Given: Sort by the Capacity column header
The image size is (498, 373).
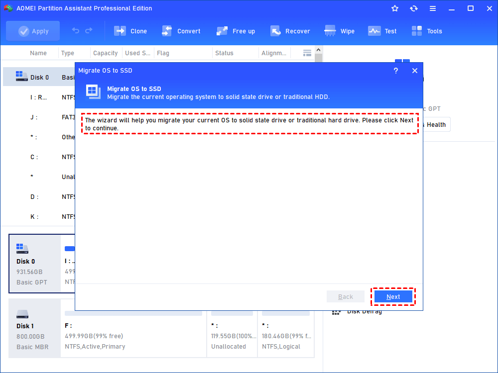Looking at the screenshot, I should 105,53.
